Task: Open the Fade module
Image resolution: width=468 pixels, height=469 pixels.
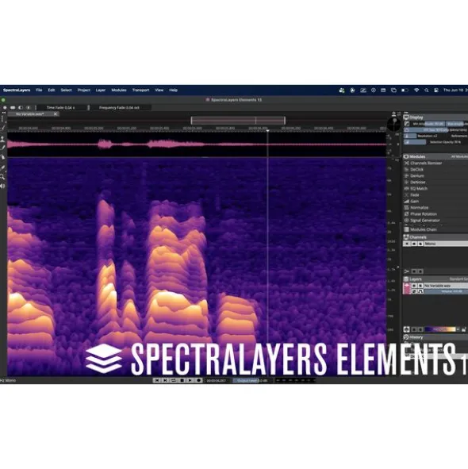Action: pos(415,194)
